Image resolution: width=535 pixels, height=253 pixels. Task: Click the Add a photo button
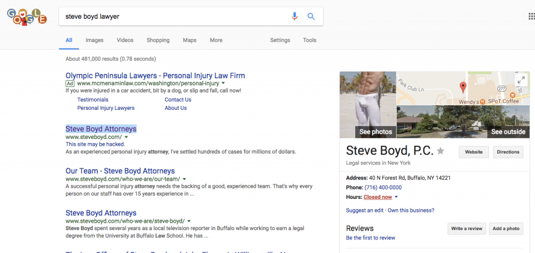point(506,229)
